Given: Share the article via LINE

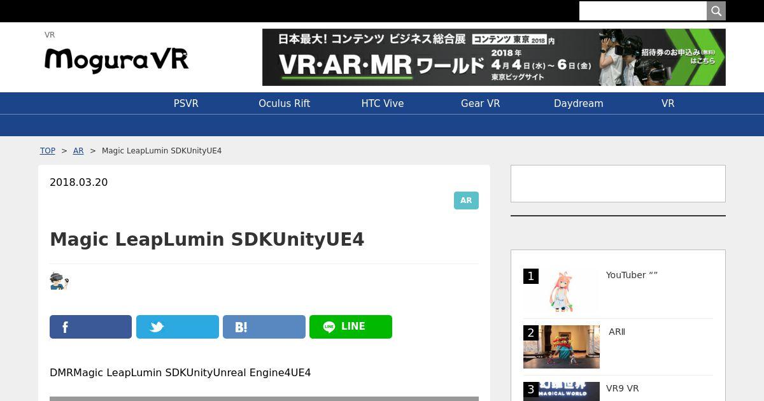Looking at the screenshot, I should (351, 327).
